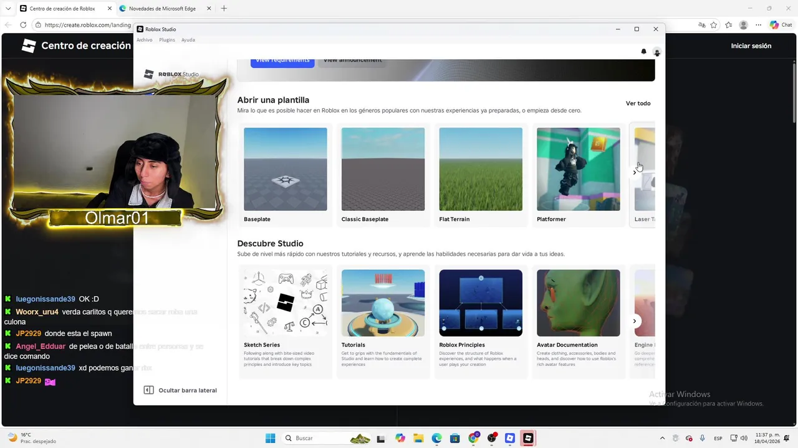Open Tutorials card
Image resolution: width=798 pixels, height=448 pixels.
[x=383, y=322]
